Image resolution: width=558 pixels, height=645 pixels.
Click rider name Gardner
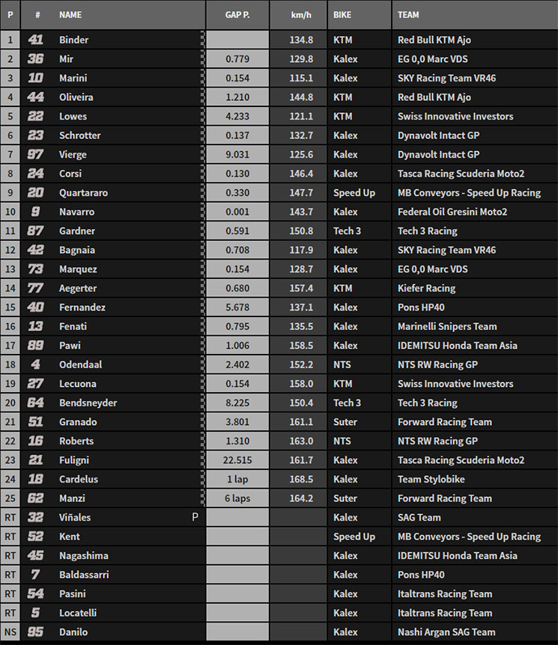77,230
